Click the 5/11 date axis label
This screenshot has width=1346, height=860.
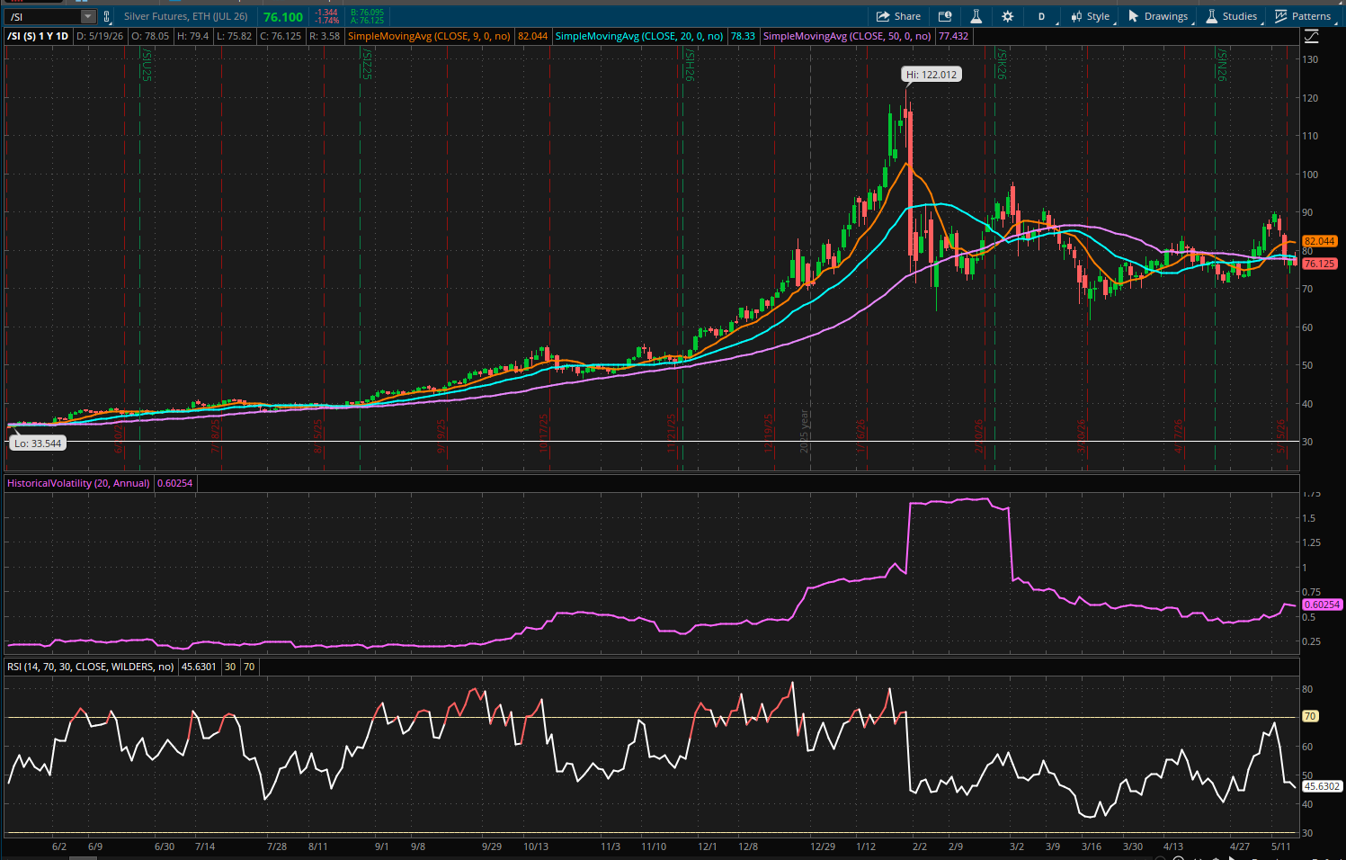[1281, 847]
